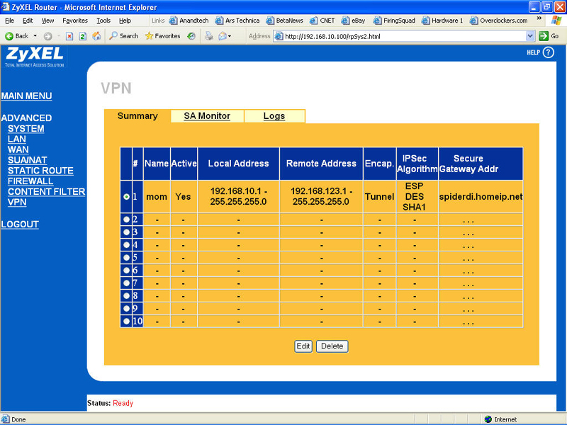567x425 pixels.
Task: Click the Help question mark icon
Action: pos(548,52)
